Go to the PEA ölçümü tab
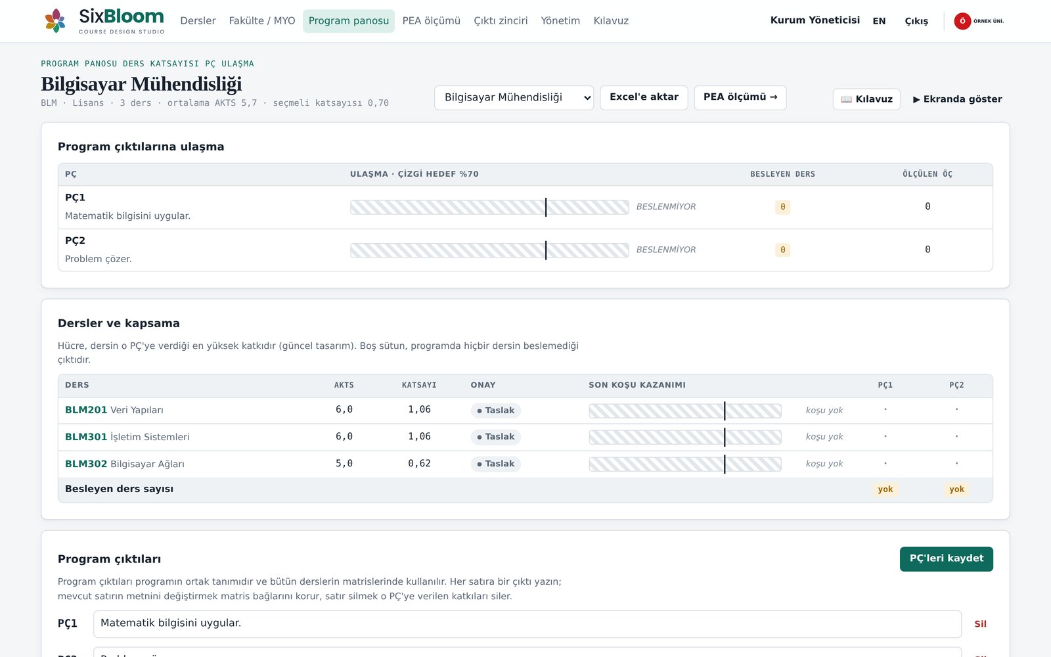Screen dimensions: 1051x657 [x=431, y=21]
